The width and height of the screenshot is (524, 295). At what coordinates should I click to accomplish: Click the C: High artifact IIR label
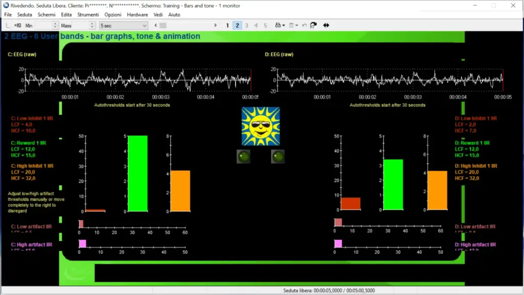(31, 244)
